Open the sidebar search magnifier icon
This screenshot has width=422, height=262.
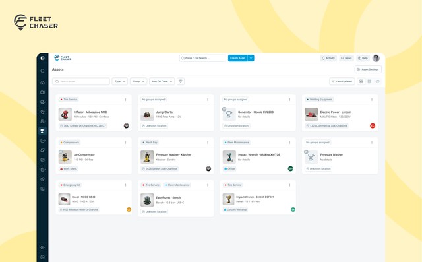click(x=42, y=71)
